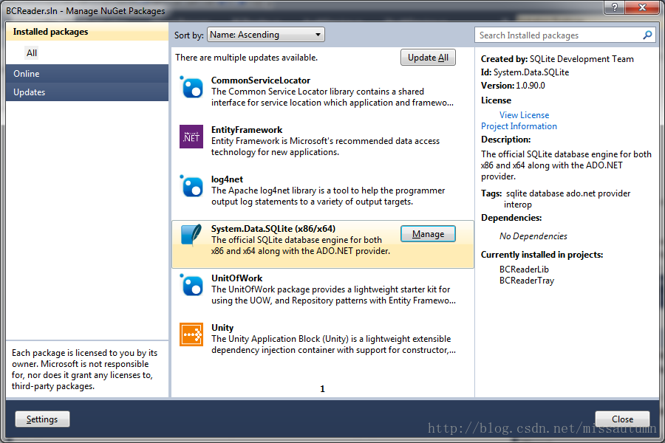Open the View License link
Image resolution: width=665 pixels, height=443 pixels.
[524, 115]
